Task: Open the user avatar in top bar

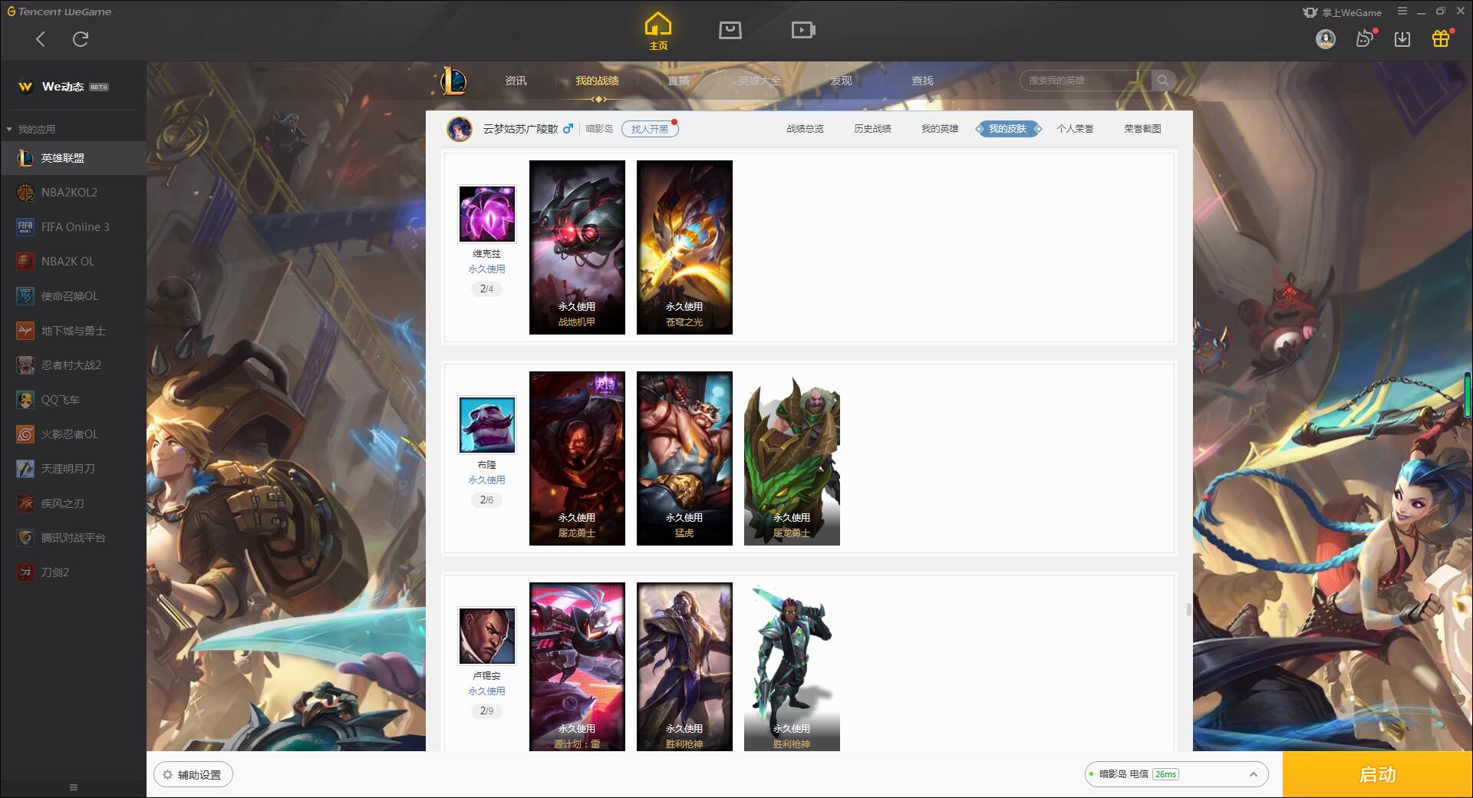Action: click(x=1325, y=39)
